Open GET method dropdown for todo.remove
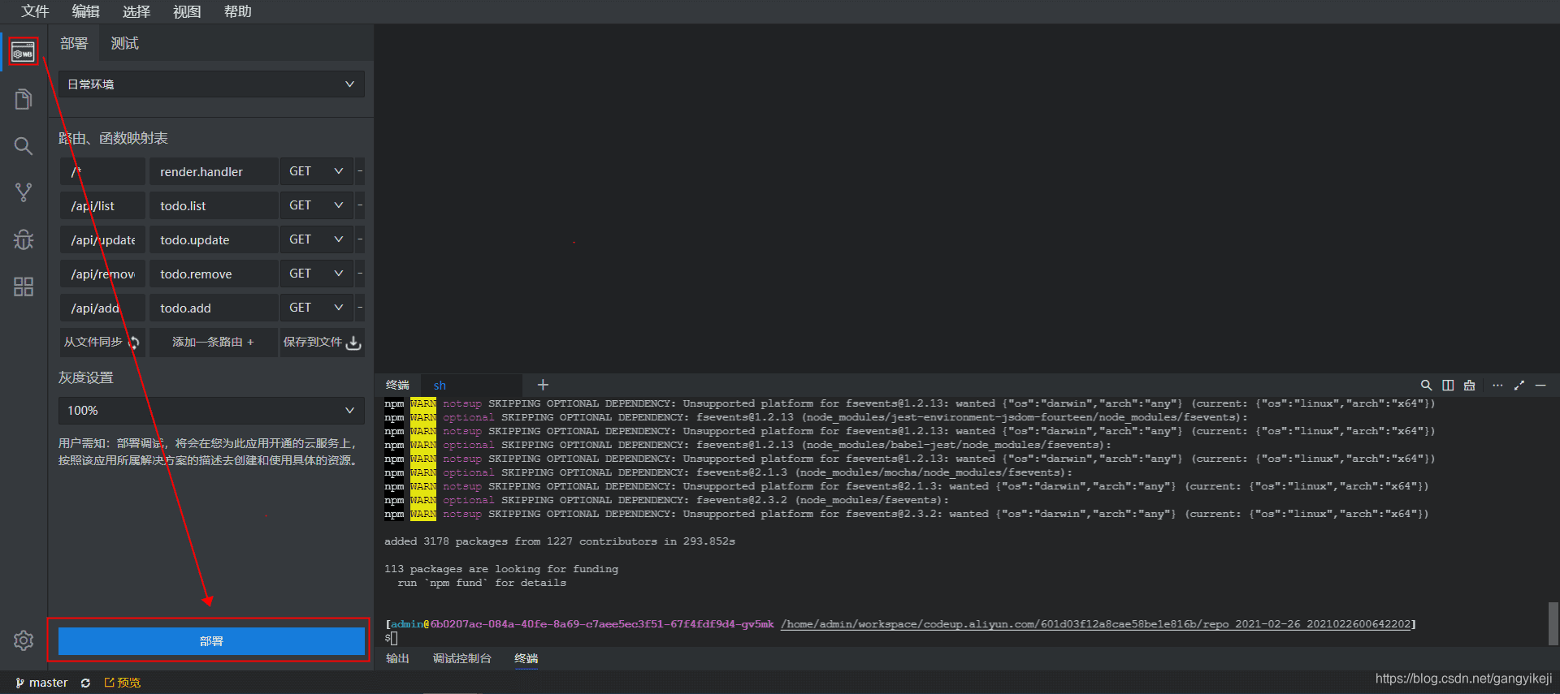The height and width of the screenshot is (694, 1560). click(x=316, y=274)
